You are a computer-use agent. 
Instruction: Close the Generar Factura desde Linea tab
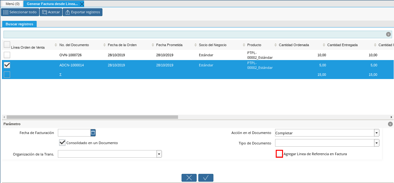point(82,4)
